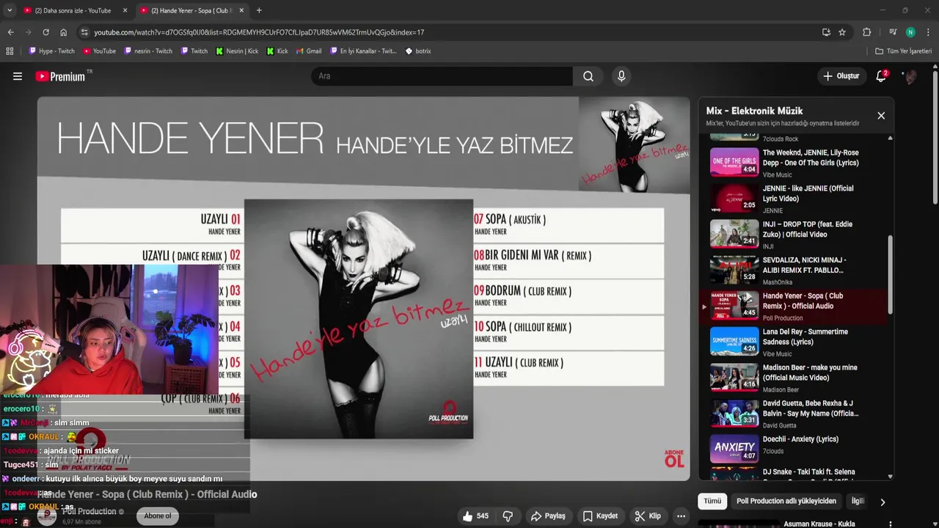Open the Chrome profile N avatar

coord(910,32)
